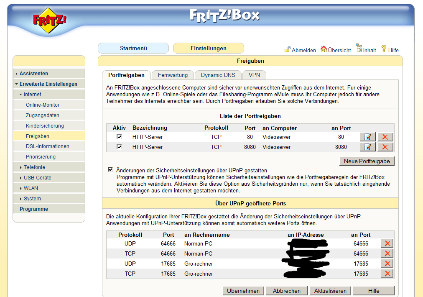
Task: Open Programme in sidebar
Action: (x=49, y=209)
